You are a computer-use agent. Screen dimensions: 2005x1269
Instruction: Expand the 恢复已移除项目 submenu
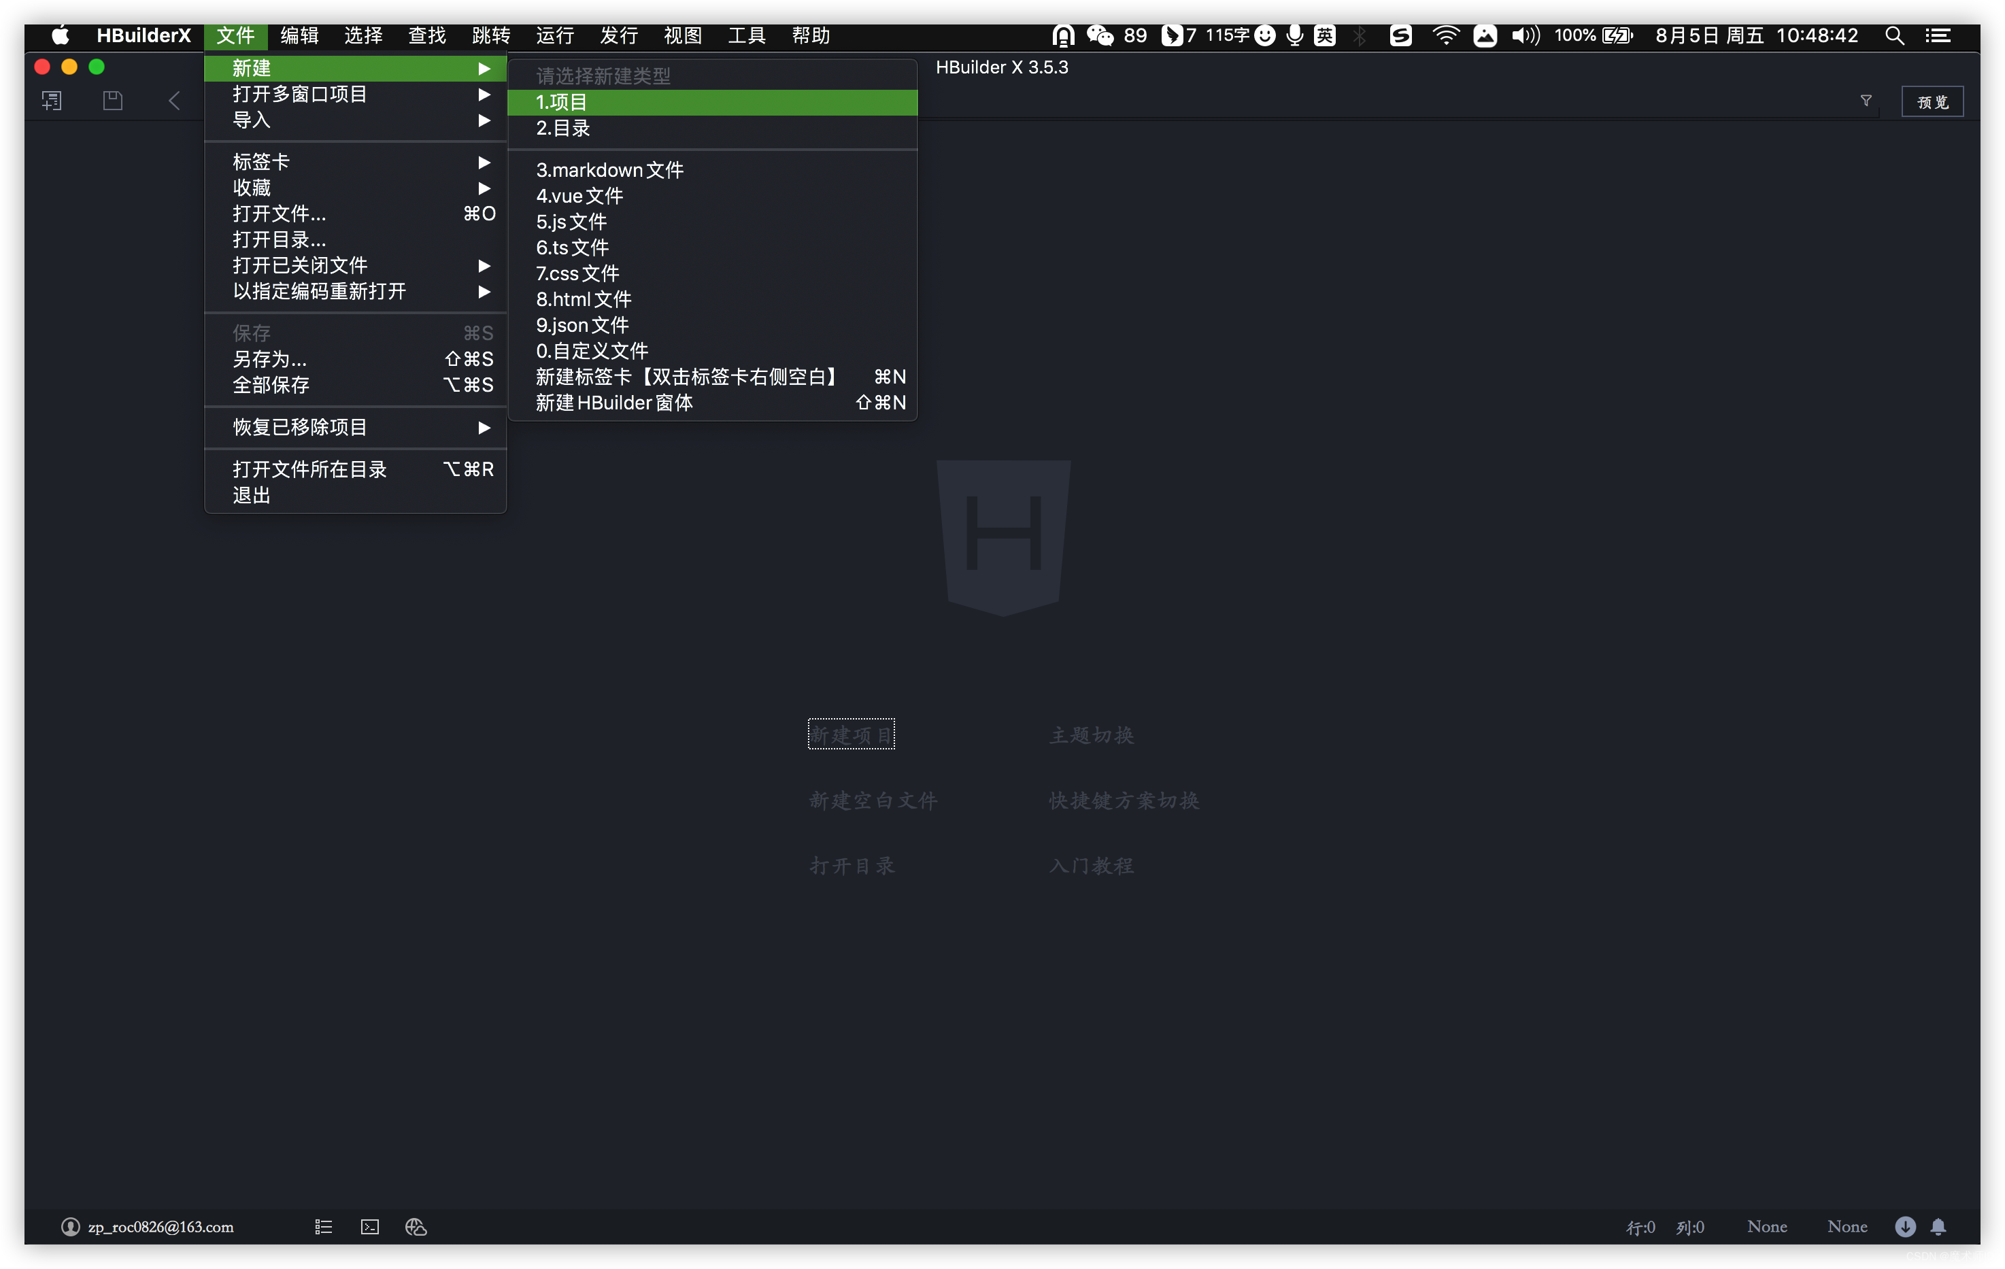(x=356, y=427)
